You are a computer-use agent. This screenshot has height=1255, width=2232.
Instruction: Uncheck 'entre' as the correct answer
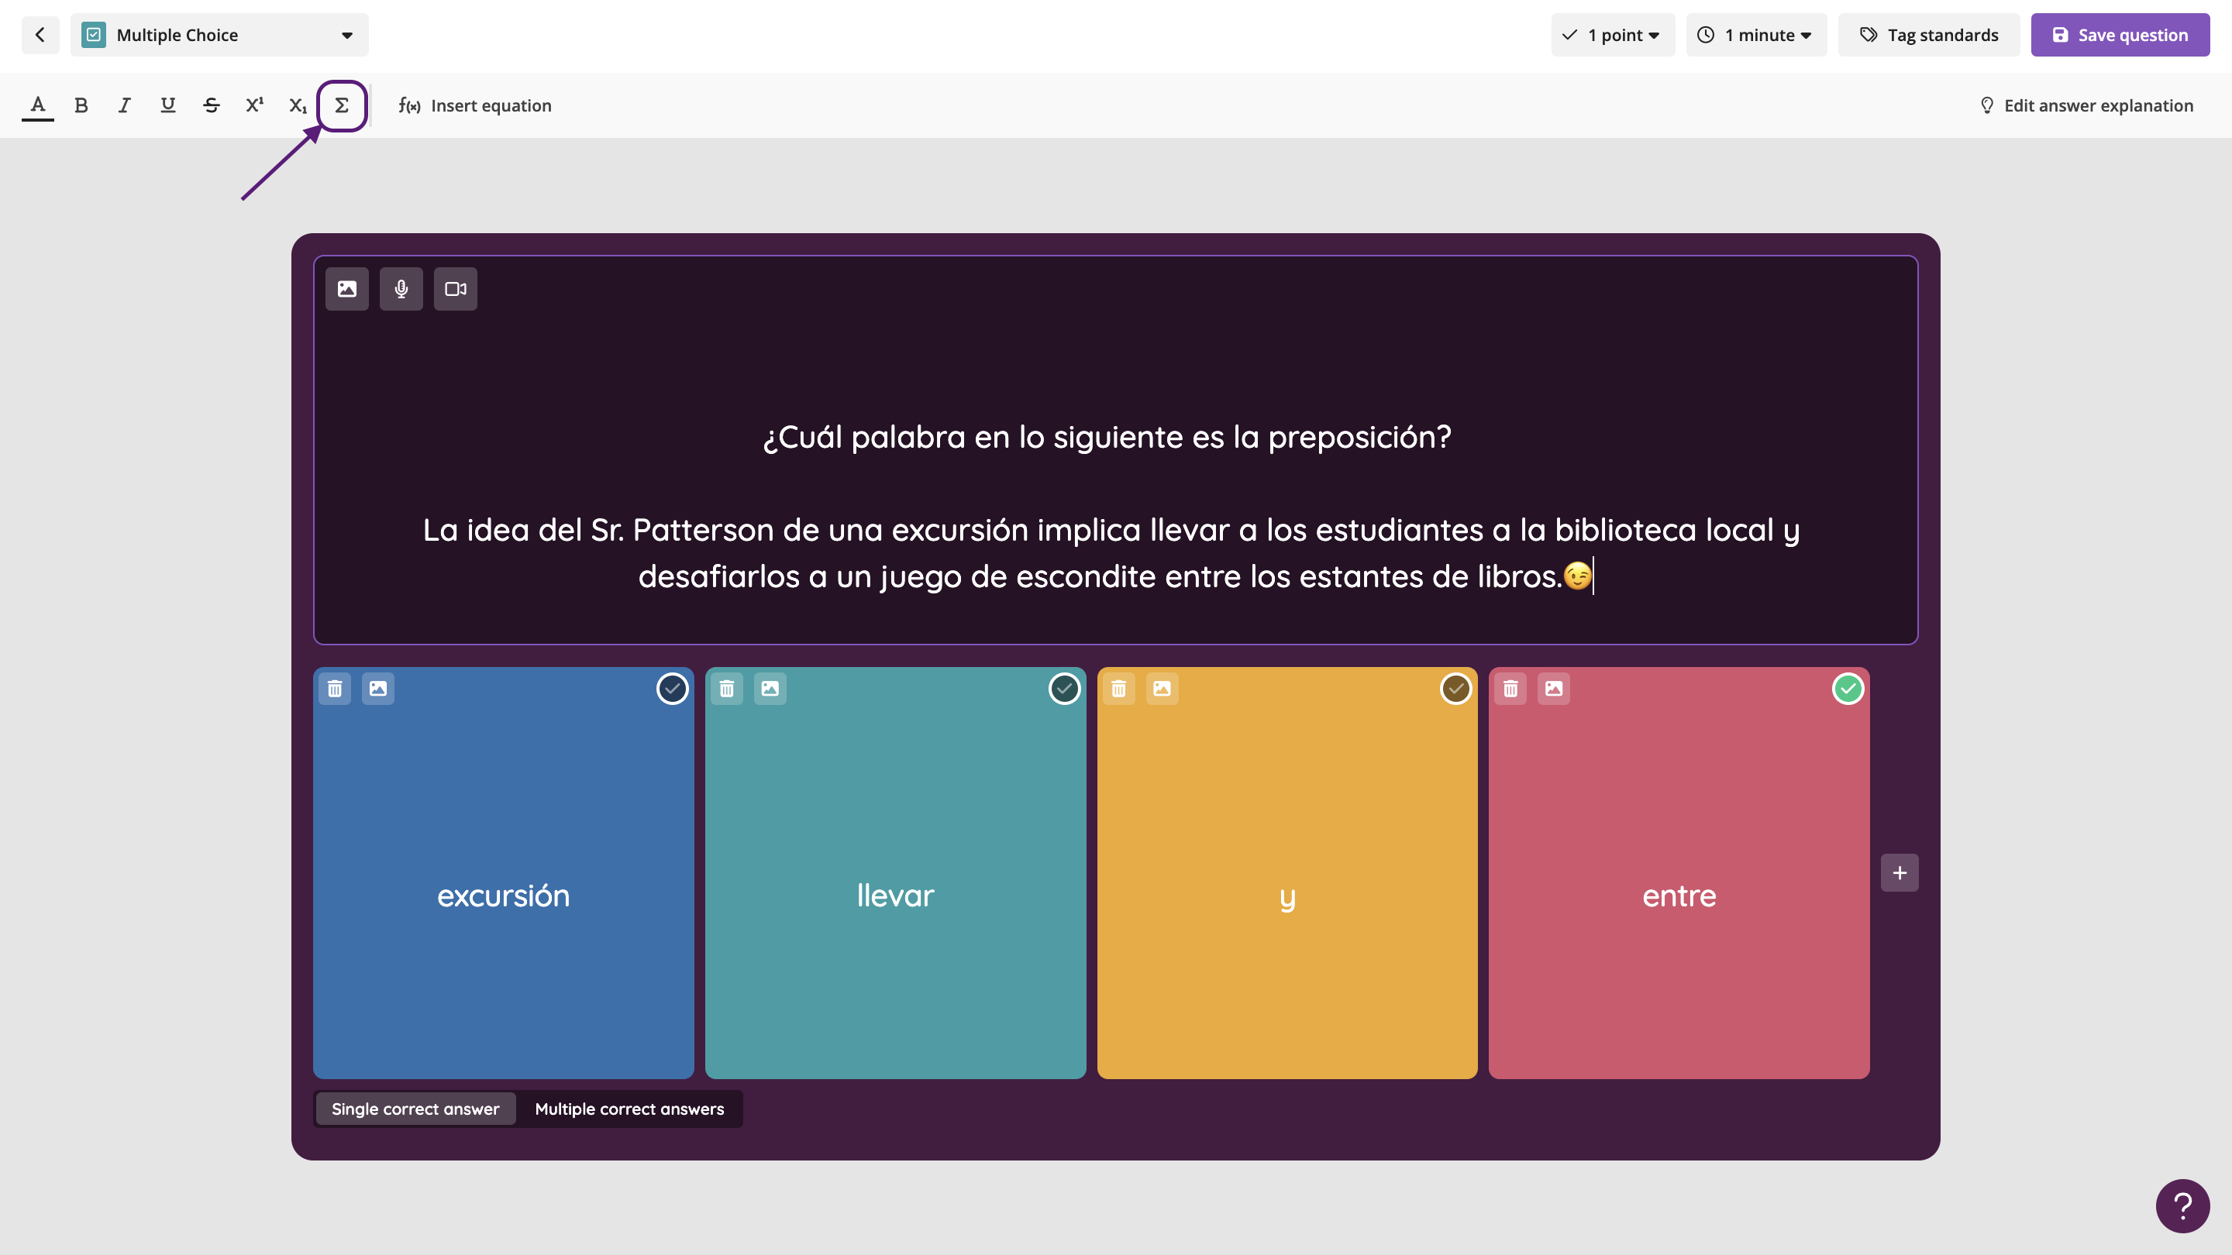(x=1848, y=689)
